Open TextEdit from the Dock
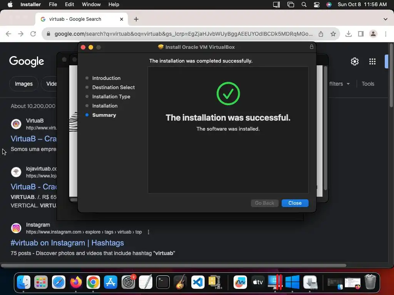This screenshot has height=295, width=394. point(145,282)
